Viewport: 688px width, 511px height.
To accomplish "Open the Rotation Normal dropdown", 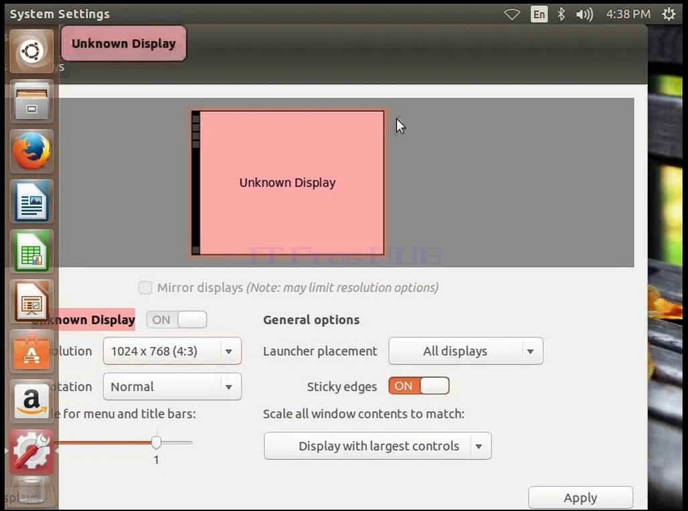I will tap(172, 386).
